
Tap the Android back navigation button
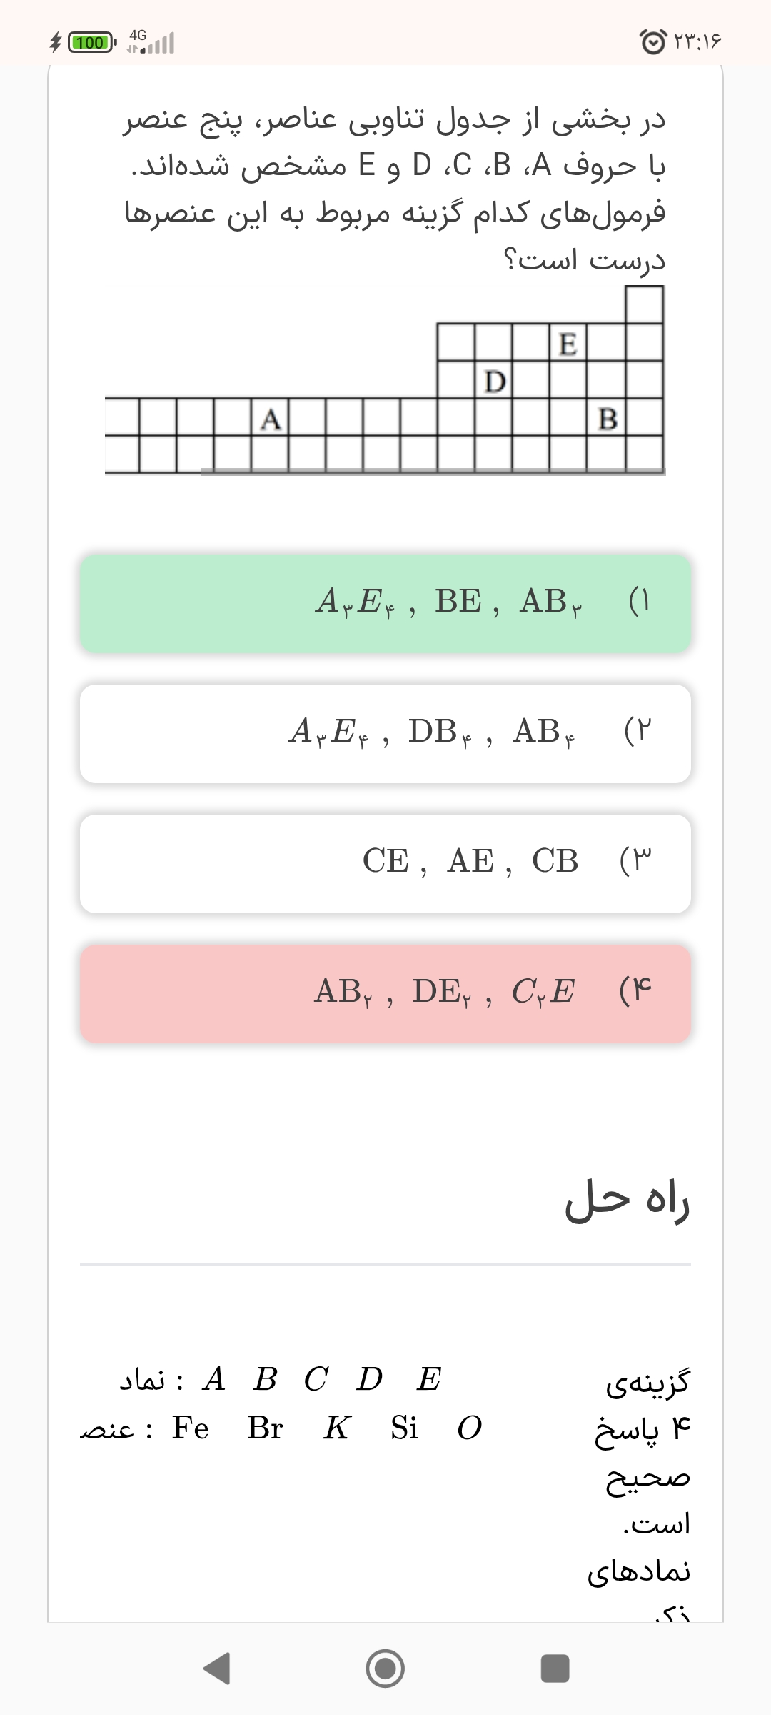[217, 1669]
